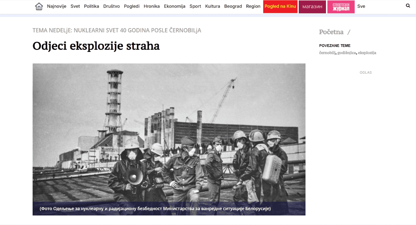Navigate to Društvo section
This screenshot has height=225, width=416.
[x=111, y=6]
